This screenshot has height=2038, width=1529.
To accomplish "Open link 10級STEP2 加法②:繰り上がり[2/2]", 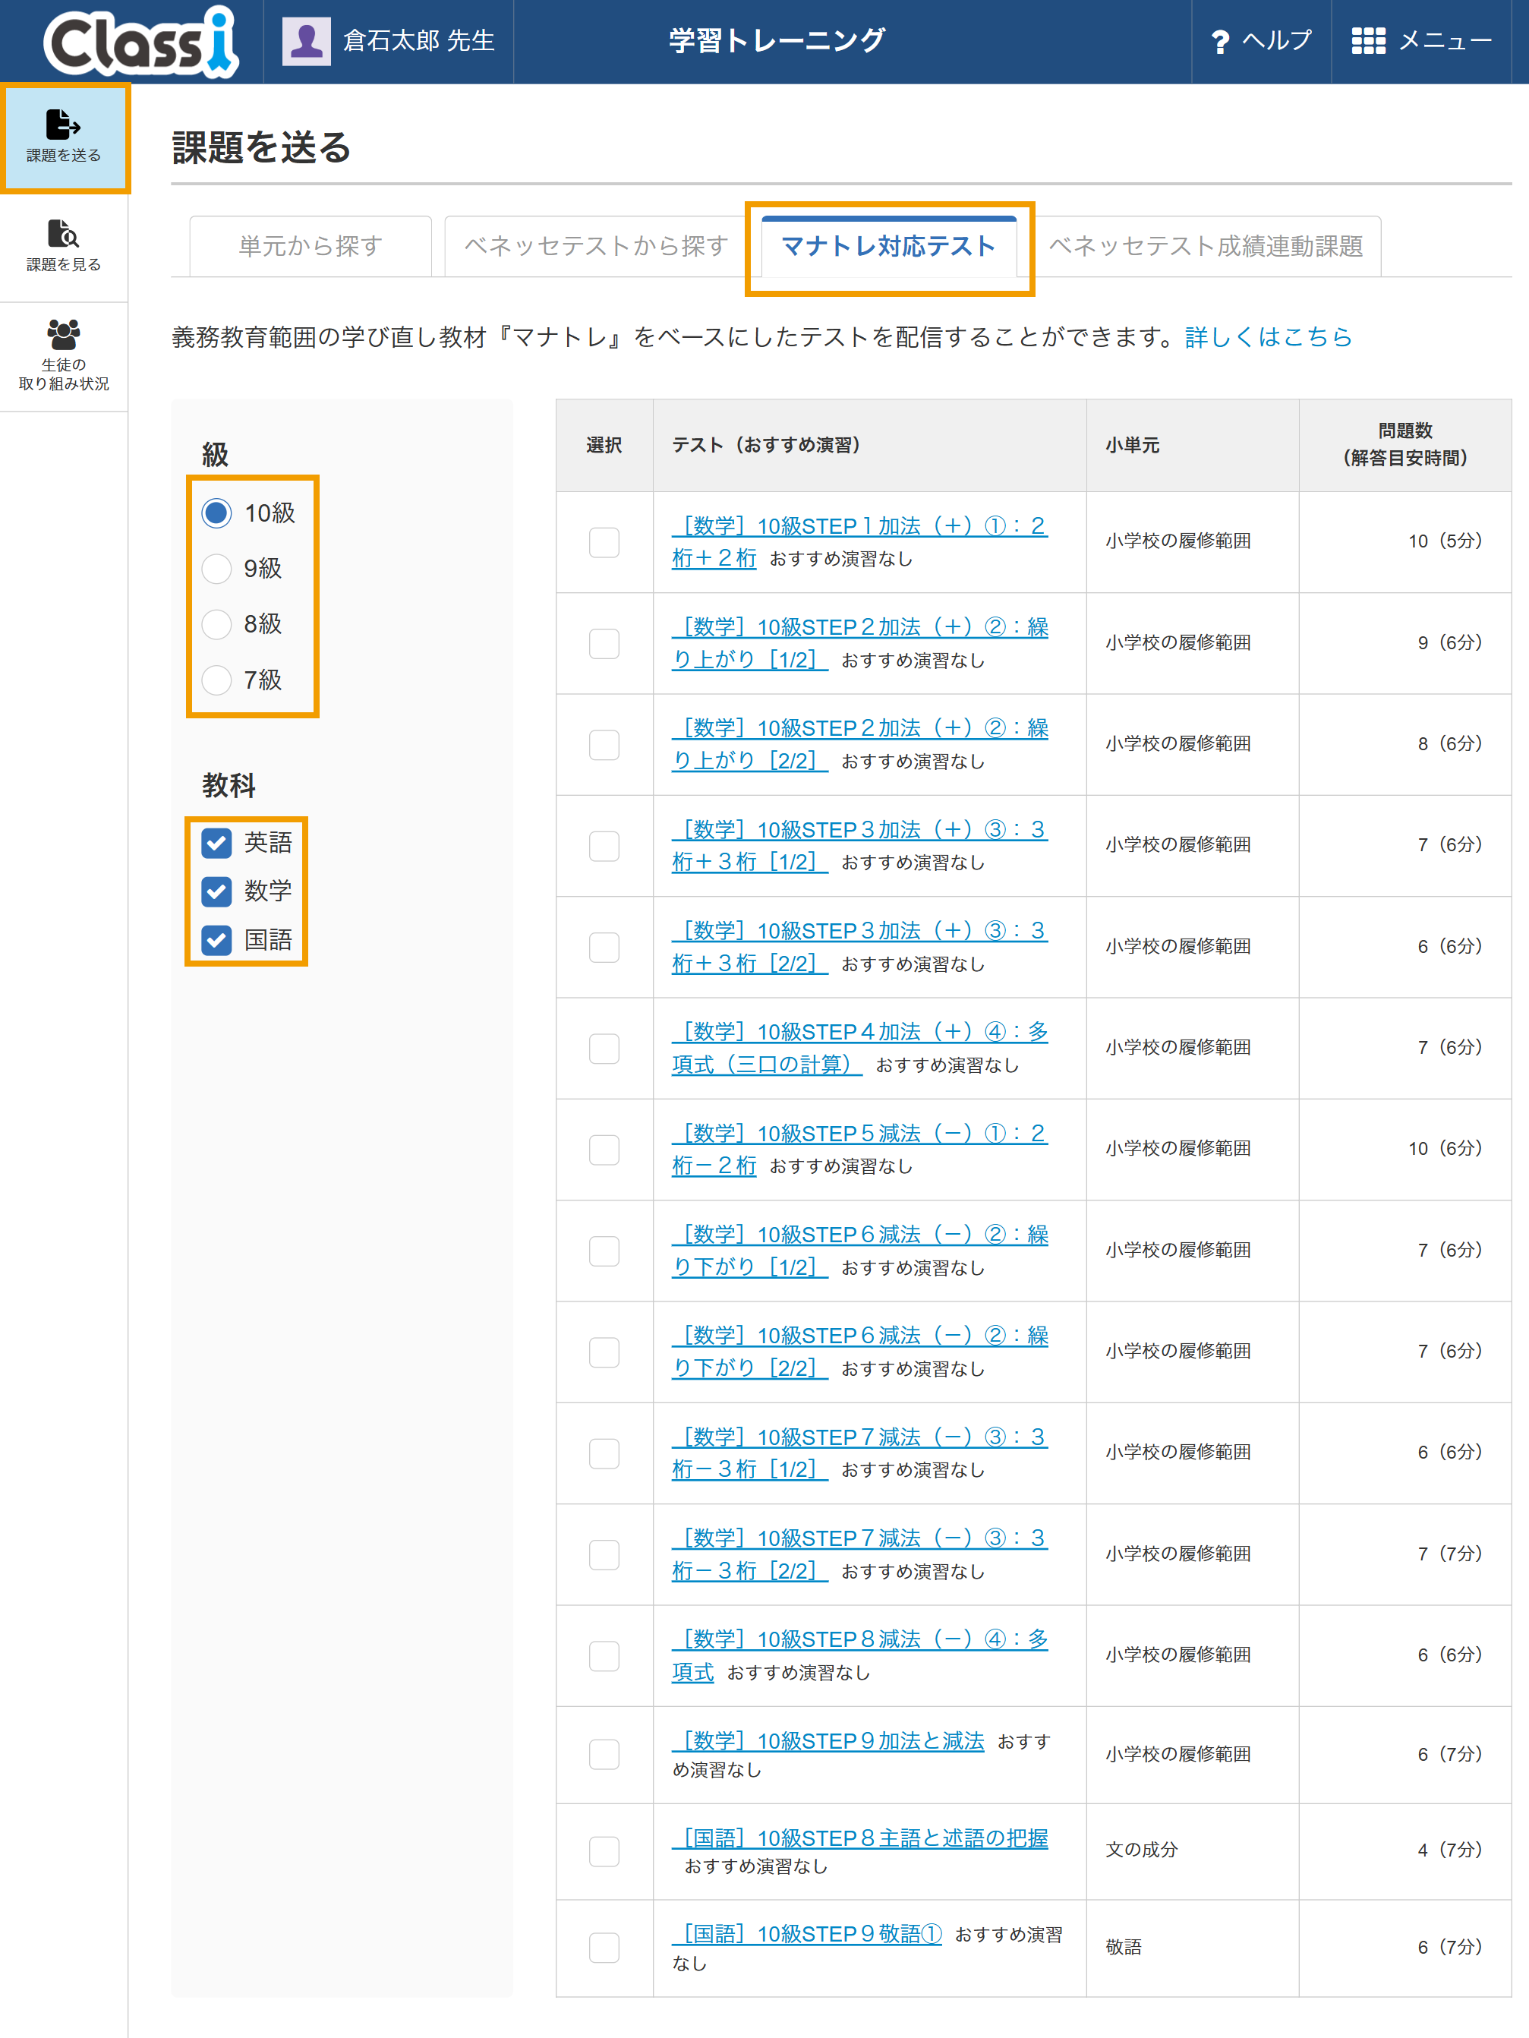I will [859, 744].
